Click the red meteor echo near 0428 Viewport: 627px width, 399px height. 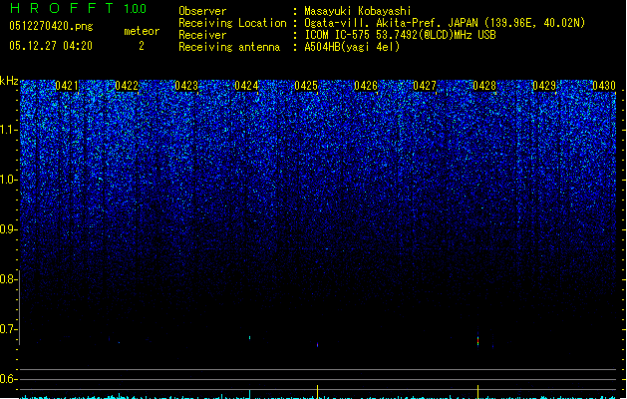pos(477,340)
